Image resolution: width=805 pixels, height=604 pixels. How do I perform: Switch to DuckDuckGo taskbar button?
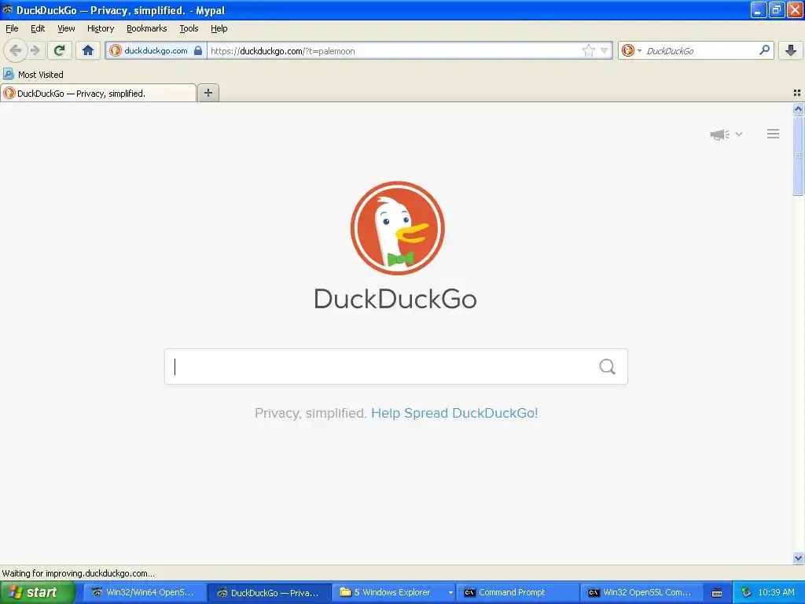pos(269,593)
